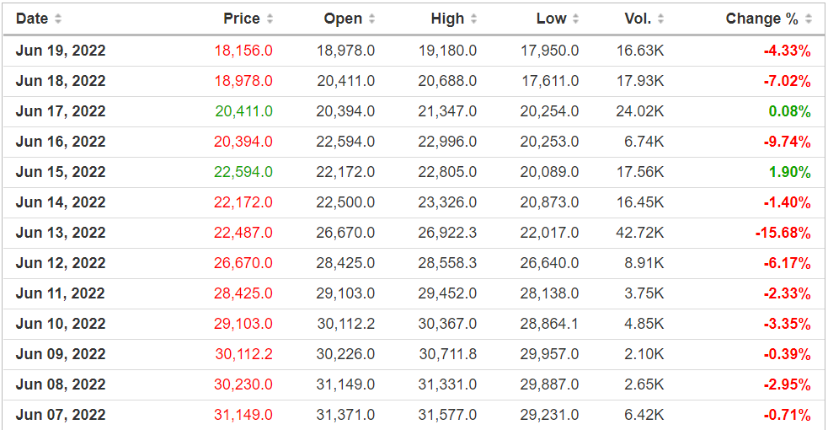The width and height of the screenshot is (828, 430).
Task: Select the Jun 17, 2022 date cell
Action: [61, 111]
